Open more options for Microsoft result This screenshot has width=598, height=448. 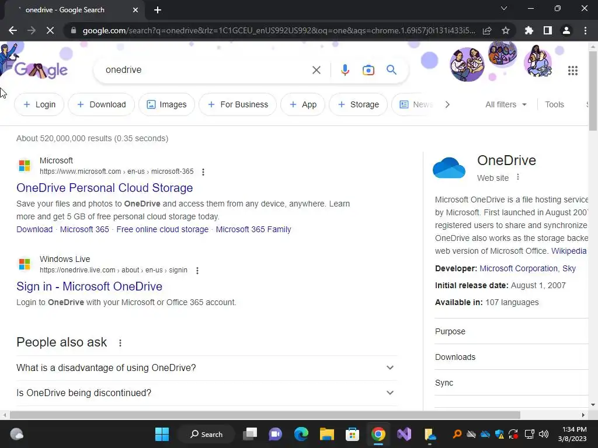point(203,172)
